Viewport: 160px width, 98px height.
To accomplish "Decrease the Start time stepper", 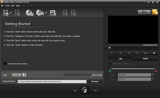I will [153, 76].
